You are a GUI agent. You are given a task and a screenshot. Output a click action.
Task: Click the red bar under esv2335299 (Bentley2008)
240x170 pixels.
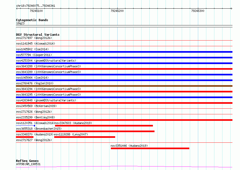[124, 120]
